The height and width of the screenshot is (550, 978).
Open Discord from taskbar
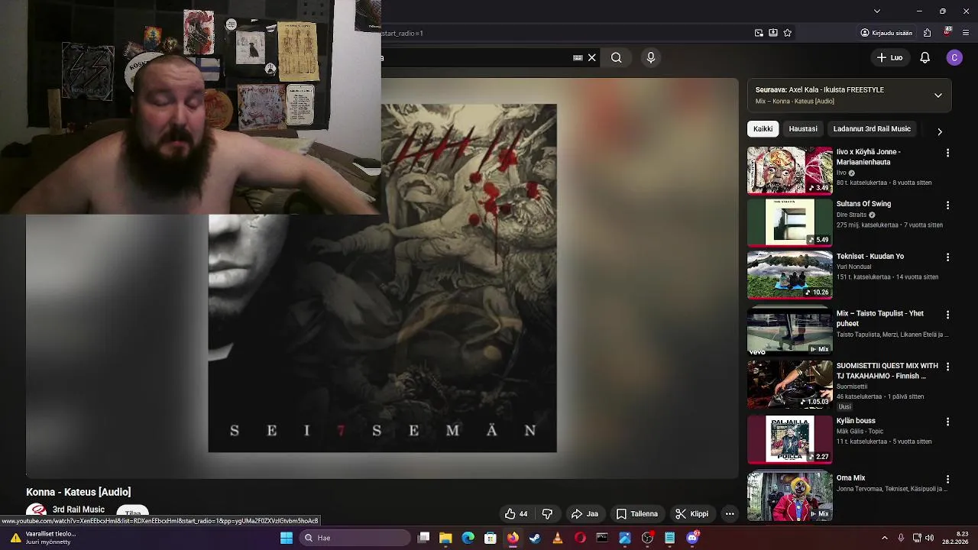tap(692, 538)
